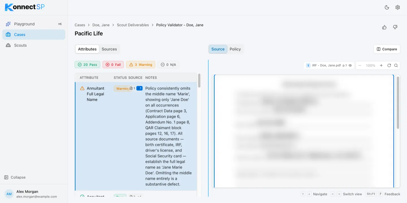Open the Compare view
407x203 pixels.
[x=387, y=49]
